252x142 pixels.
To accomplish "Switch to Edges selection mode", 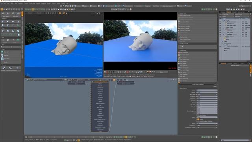I will click(85, 6).
